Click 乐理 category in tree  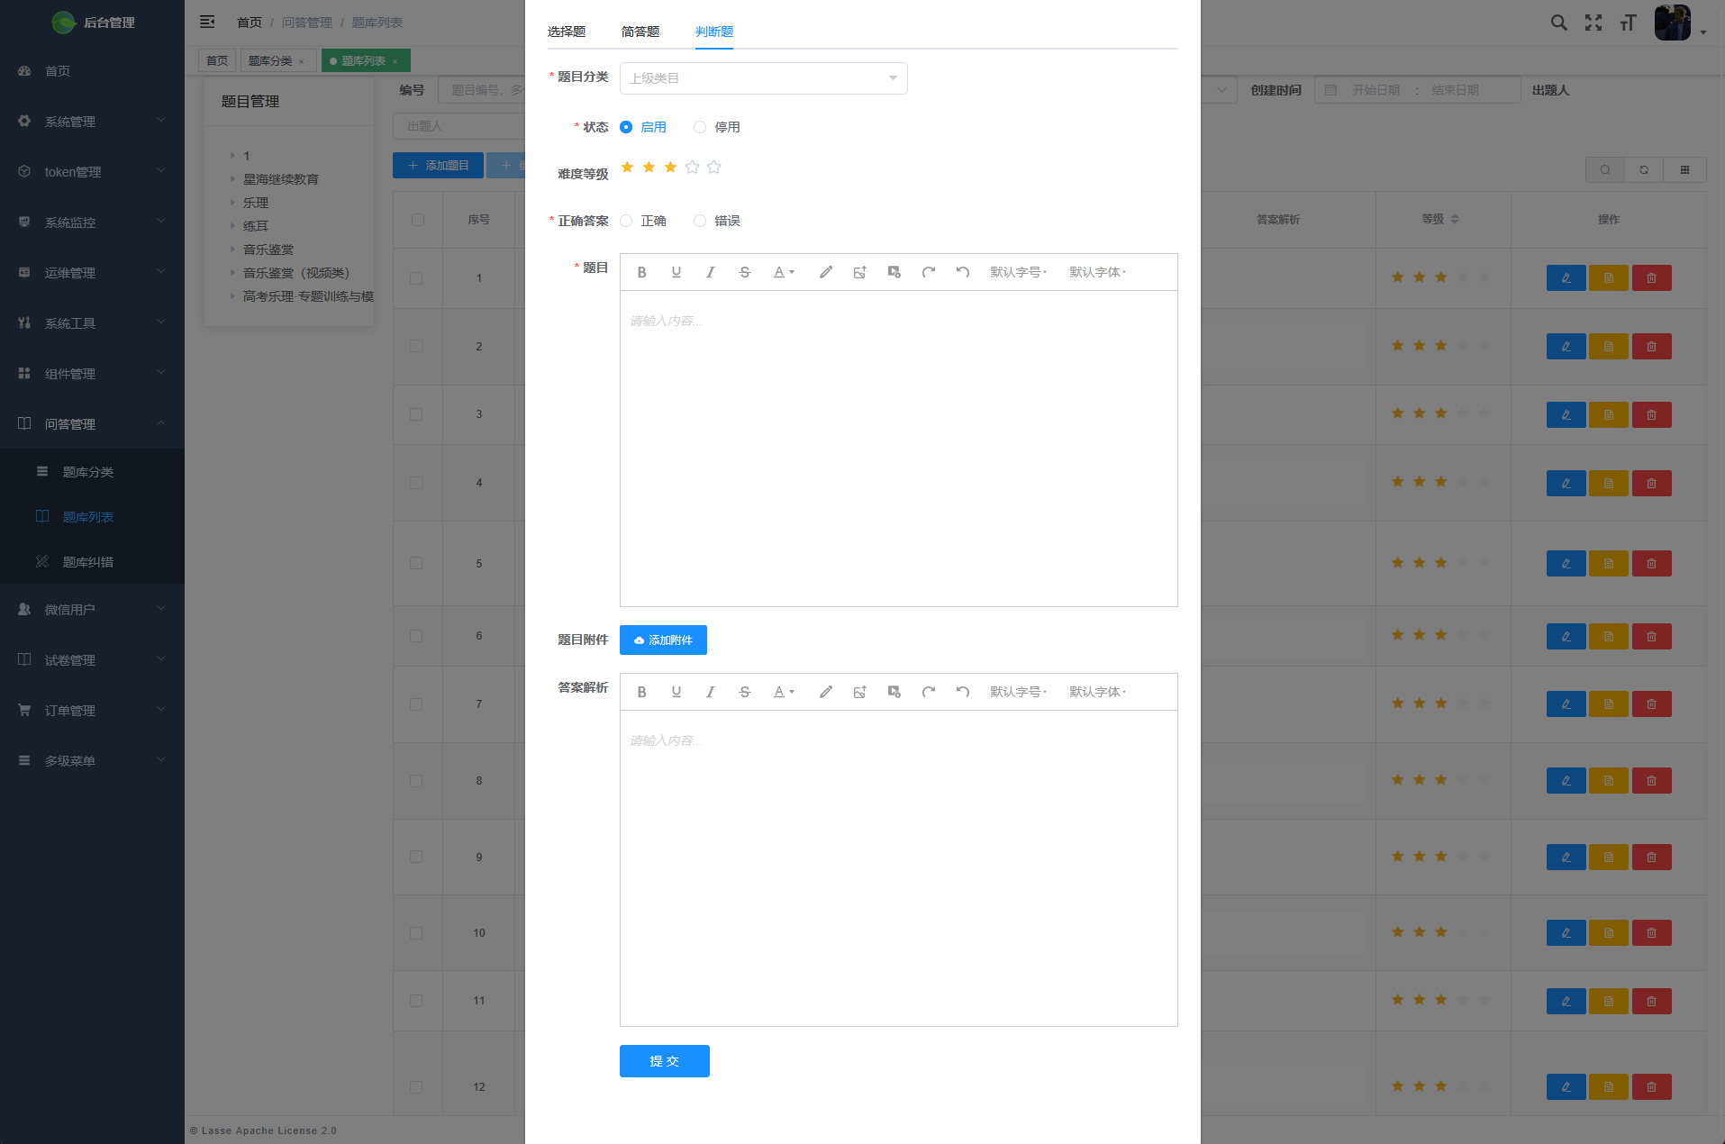(x=256, y=203)
